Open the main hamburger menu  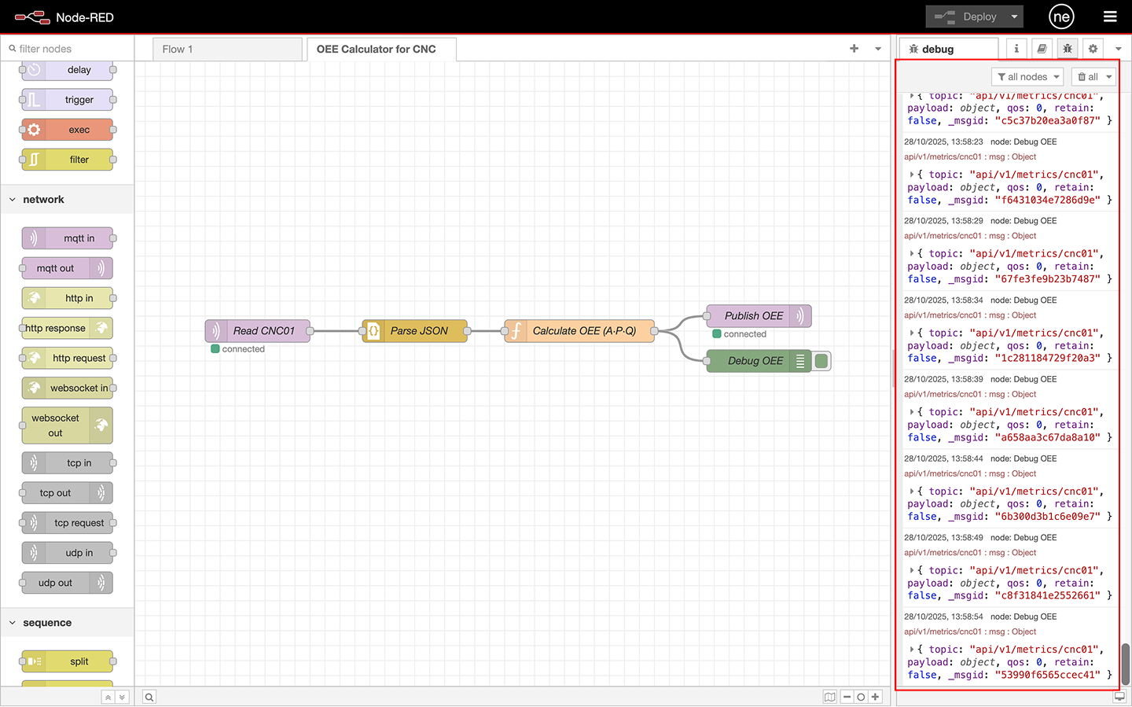(1109, 17)
